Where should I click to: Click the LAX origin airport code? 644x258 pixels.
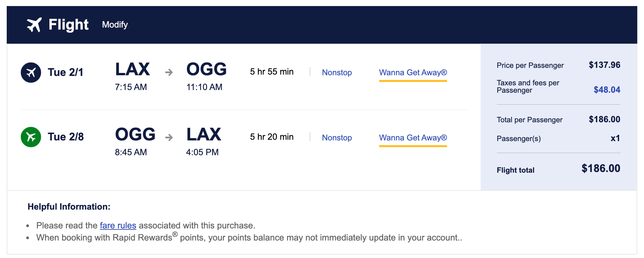click(x=132, y=69)
